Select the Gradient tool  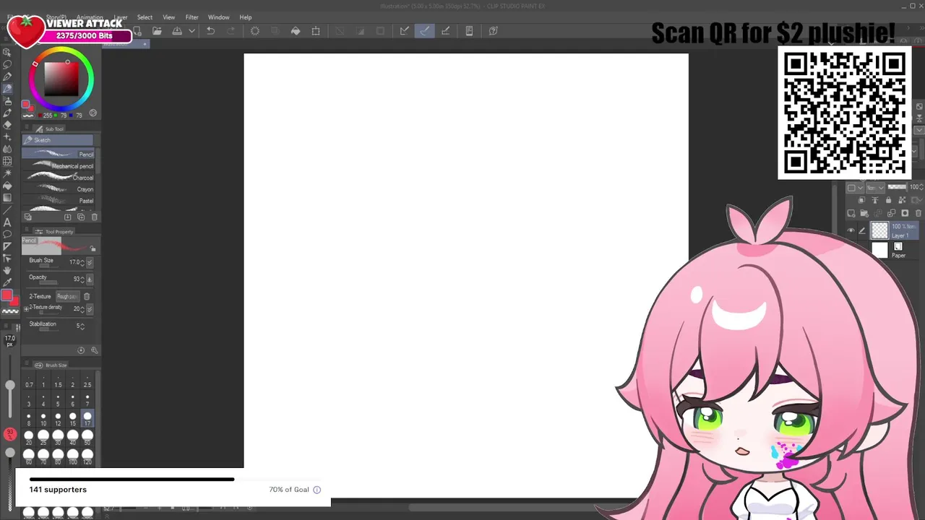click(7, 198)
